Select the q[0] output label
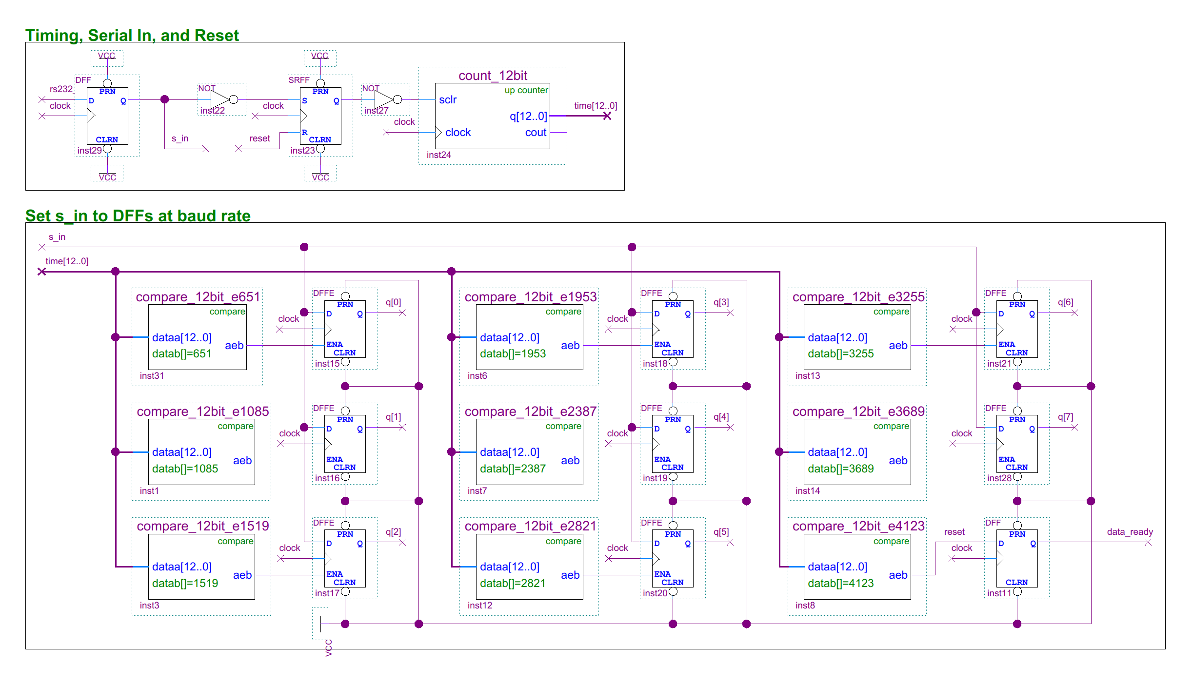The height and width of the screenshot is (685, 1193). click(393, 302)
